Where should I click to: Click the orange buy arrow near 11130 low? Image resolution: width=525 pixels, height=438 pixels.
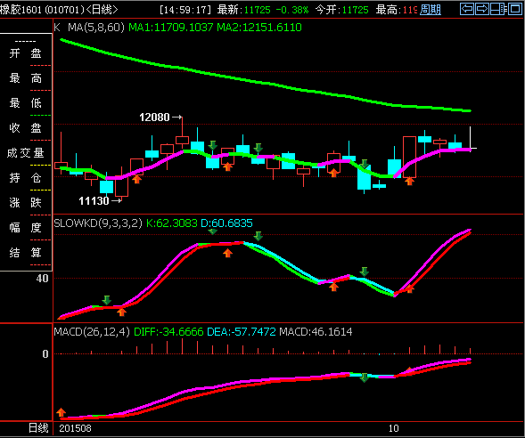pyautogui.click(x=136, y=179)
